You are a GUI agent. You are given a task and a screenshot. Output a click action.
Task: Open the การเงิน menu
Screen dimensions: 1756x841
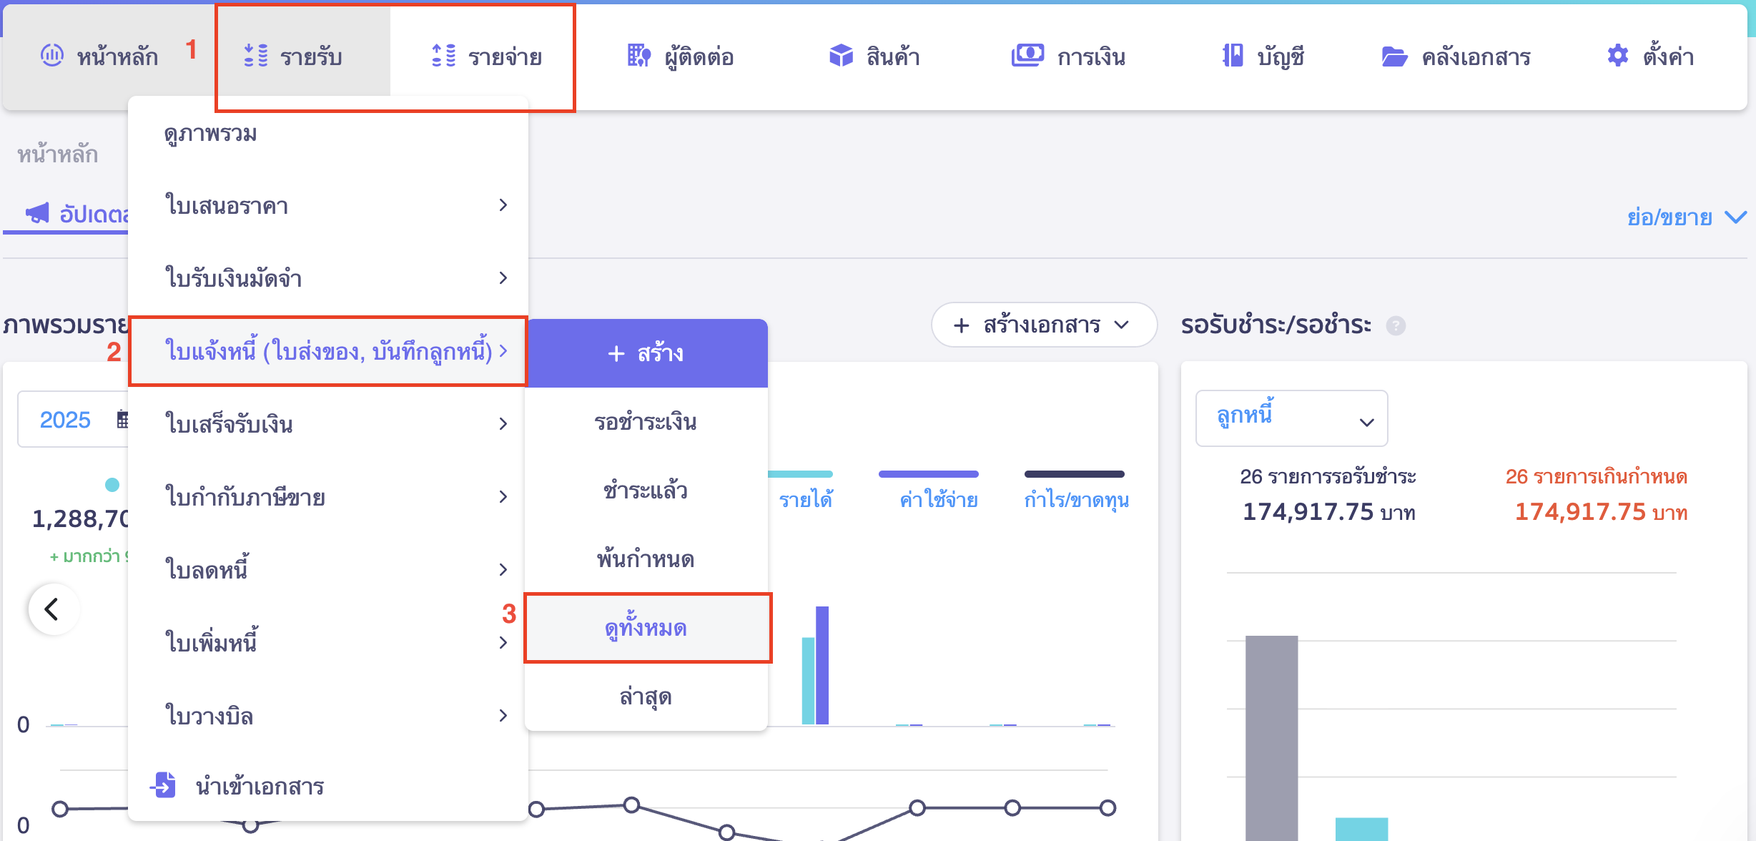click(1068, 56)
